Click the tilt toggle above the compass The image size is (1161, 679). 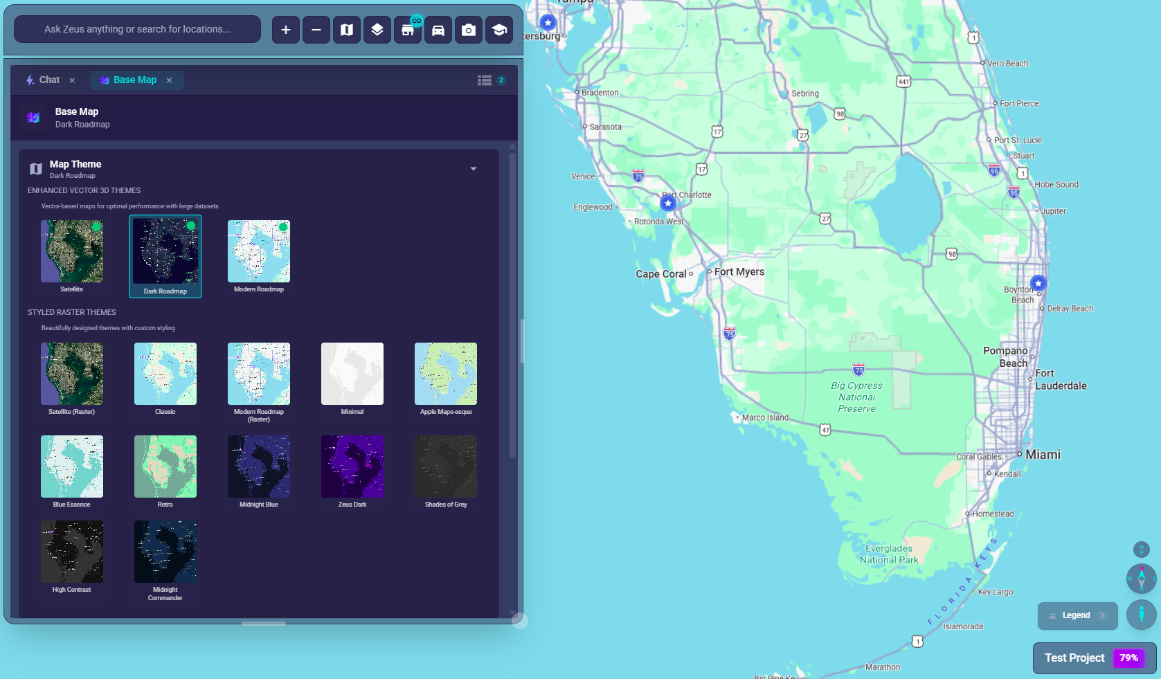[x=1141, y=550]
